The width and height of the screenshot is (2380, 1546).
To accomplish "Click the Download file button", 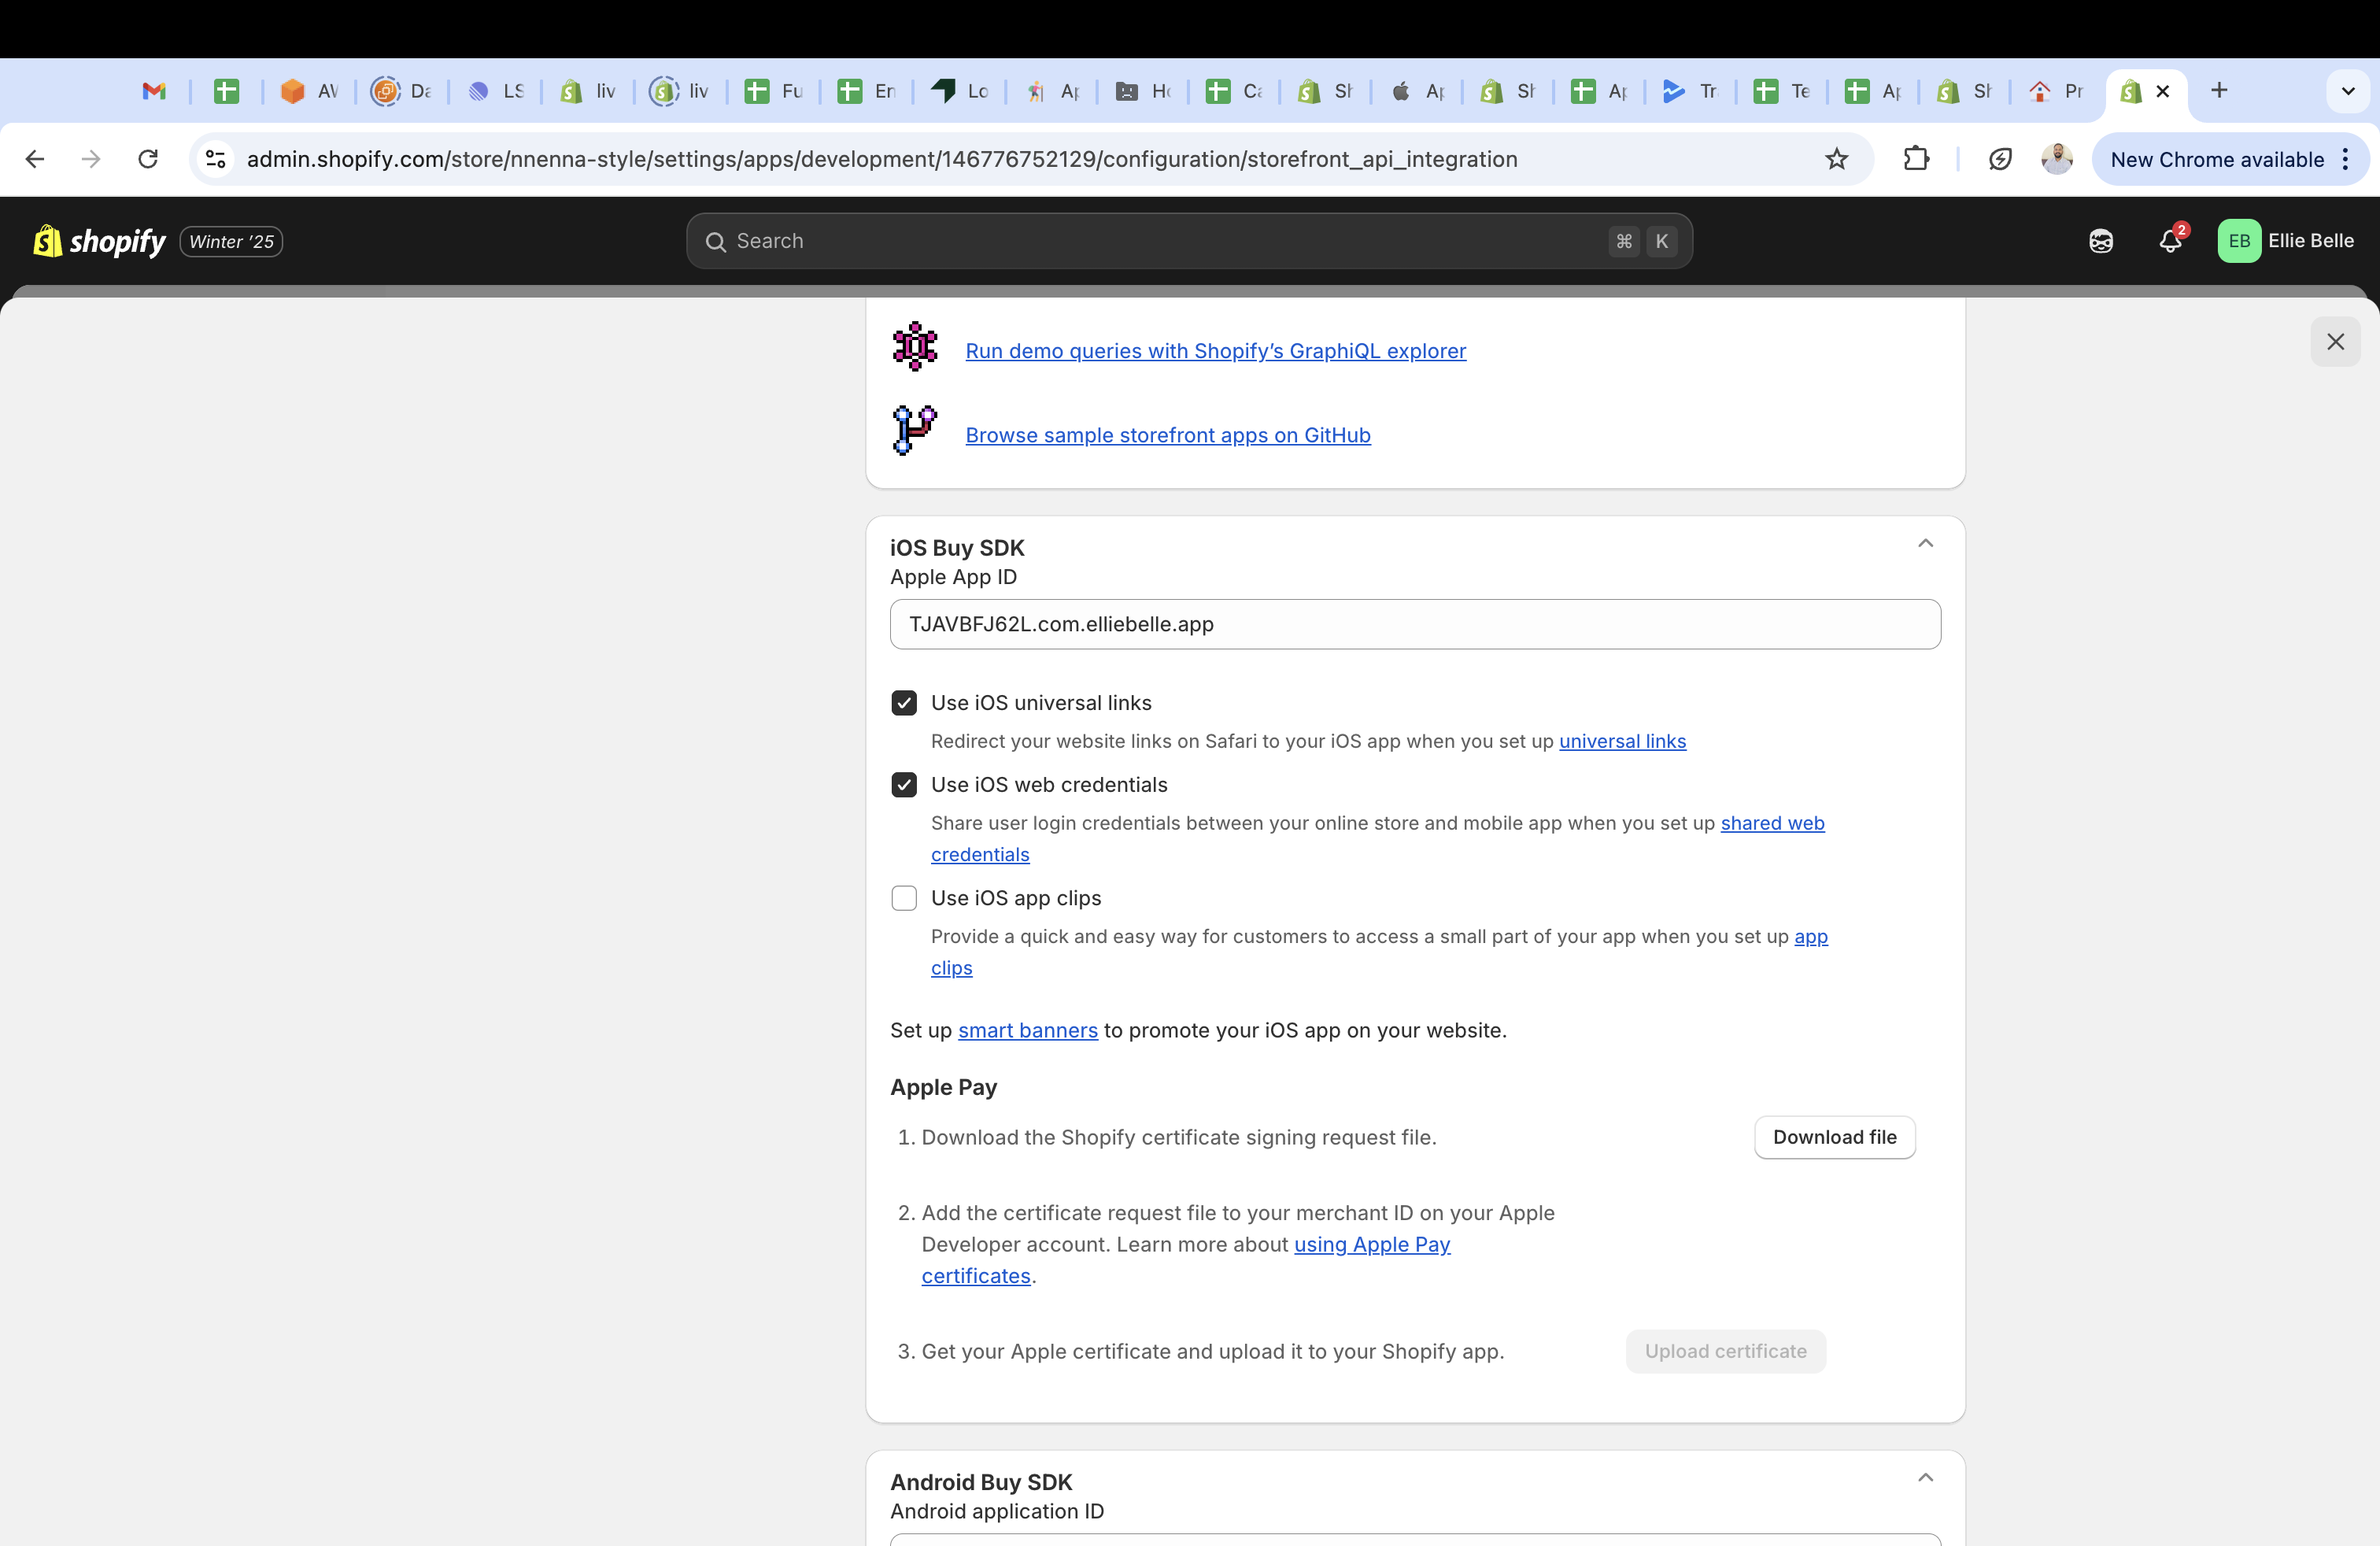I will (1834, 1137).
